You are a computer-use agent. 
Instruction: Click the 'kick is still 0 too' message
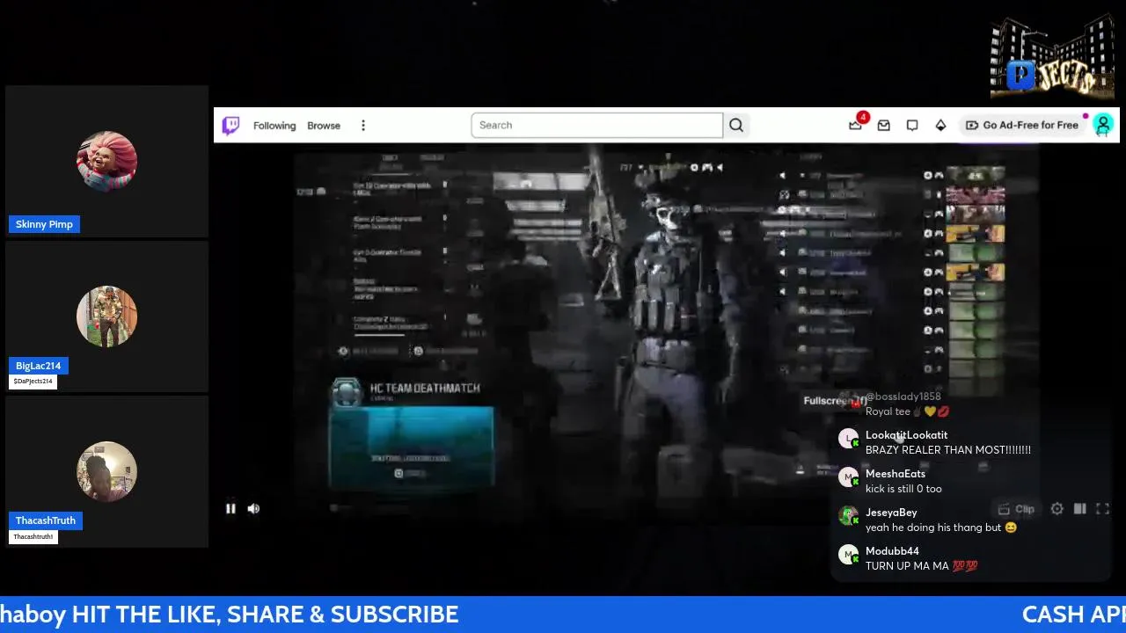pos(903,489)
